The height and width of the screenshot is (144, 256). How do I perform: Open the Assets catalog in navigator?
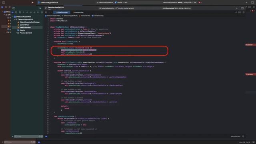coord(21,30)
